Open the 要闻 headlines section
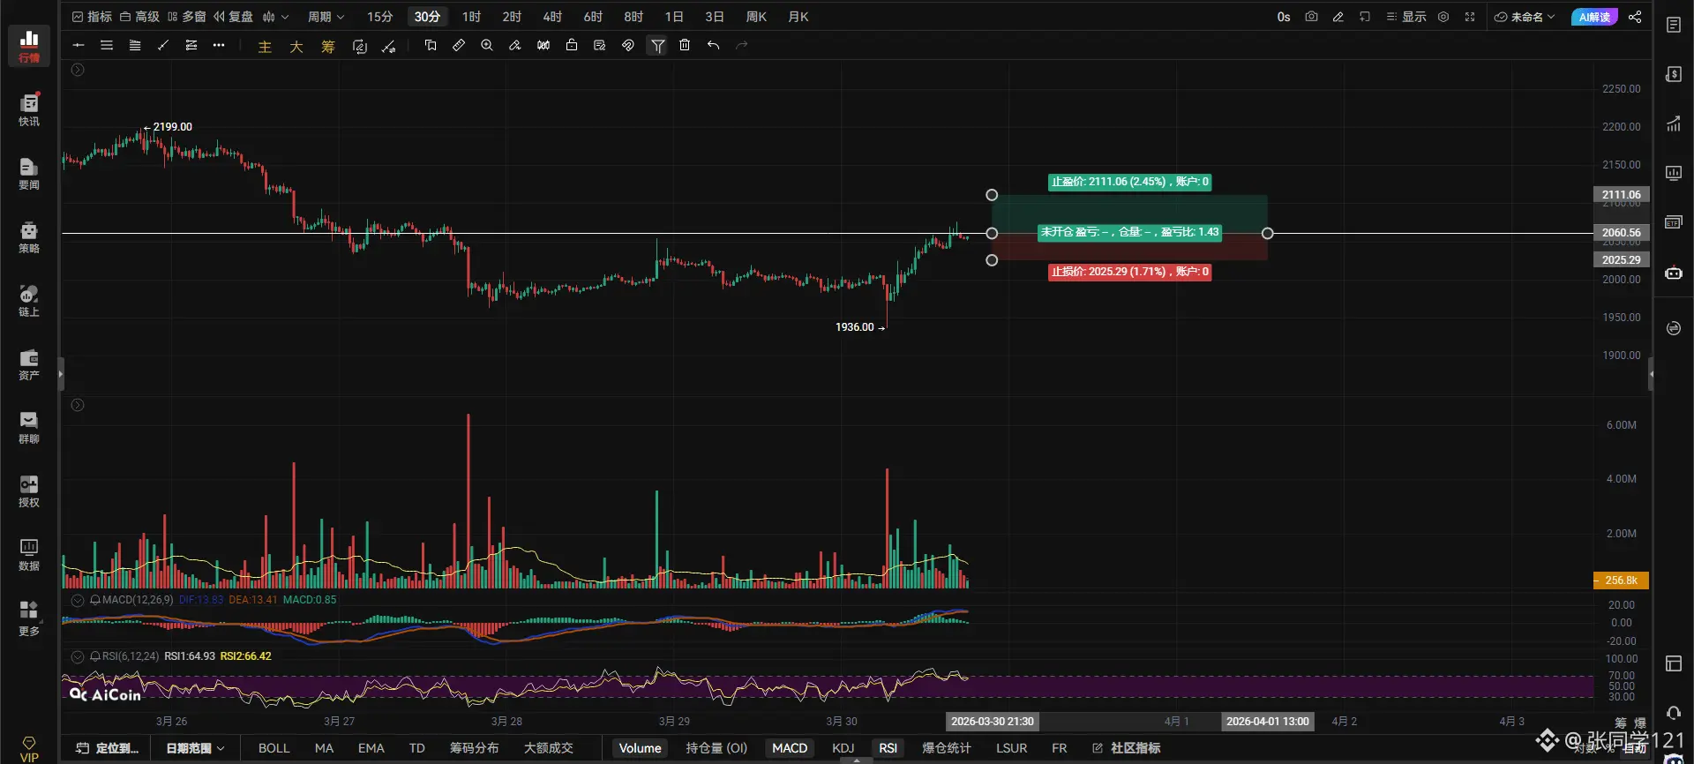Viewport: 1694px width, 764px height. (29, 174)
